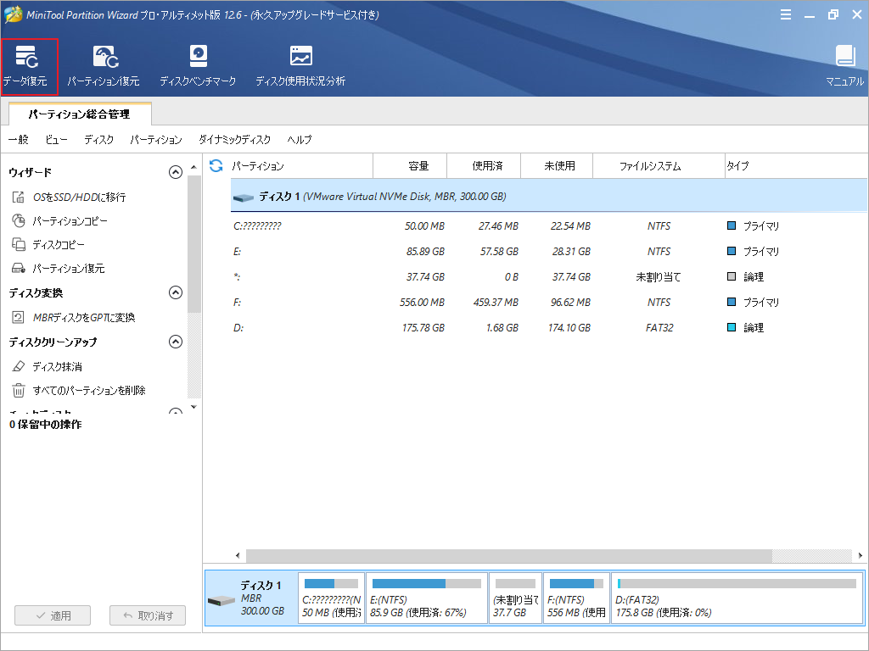869x651 pixels.
Task: Click the 適用 apply button
Action: [52, 615]
